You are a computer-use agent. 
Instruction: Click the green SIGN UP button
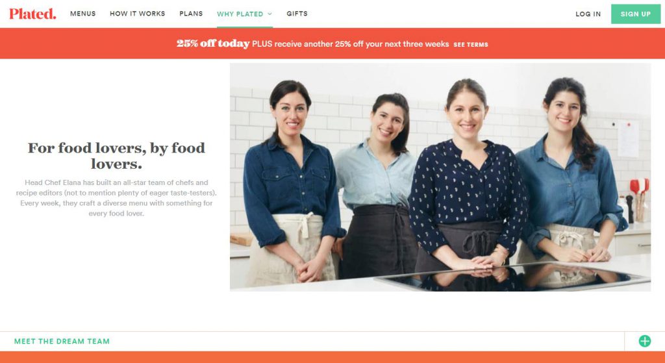tap(635, 14)
